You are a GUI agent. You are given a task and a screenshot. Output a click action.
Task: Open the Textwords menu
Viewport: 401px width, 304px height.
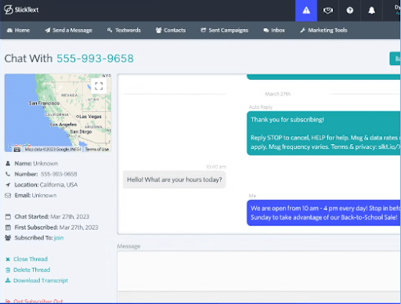[x=124, y=31]
